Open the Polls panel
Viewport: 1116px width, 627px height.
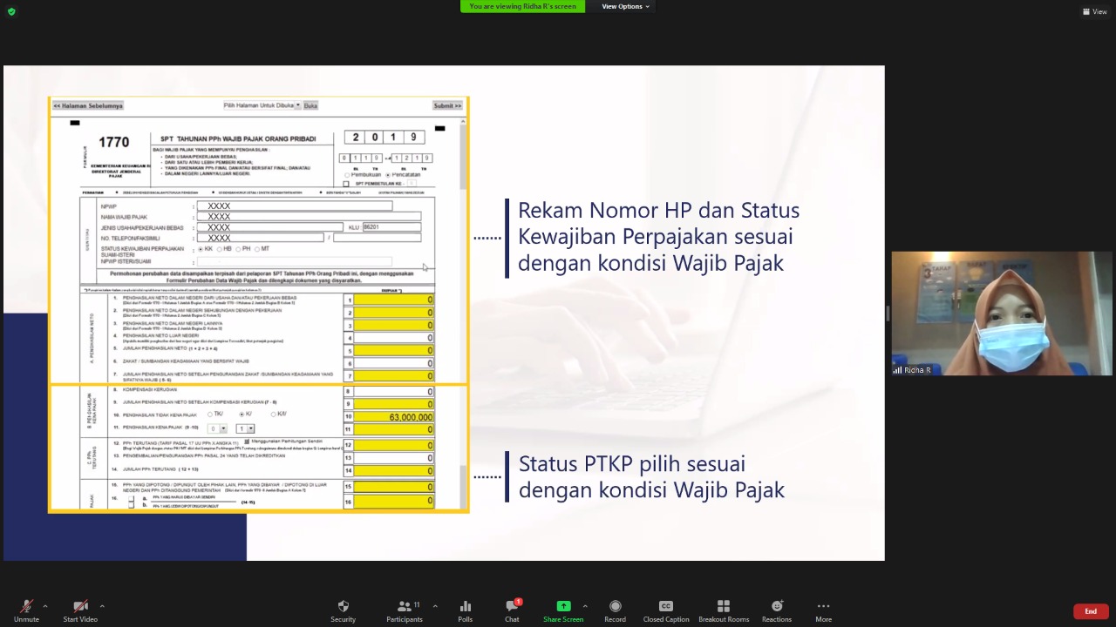coord(465,610)
